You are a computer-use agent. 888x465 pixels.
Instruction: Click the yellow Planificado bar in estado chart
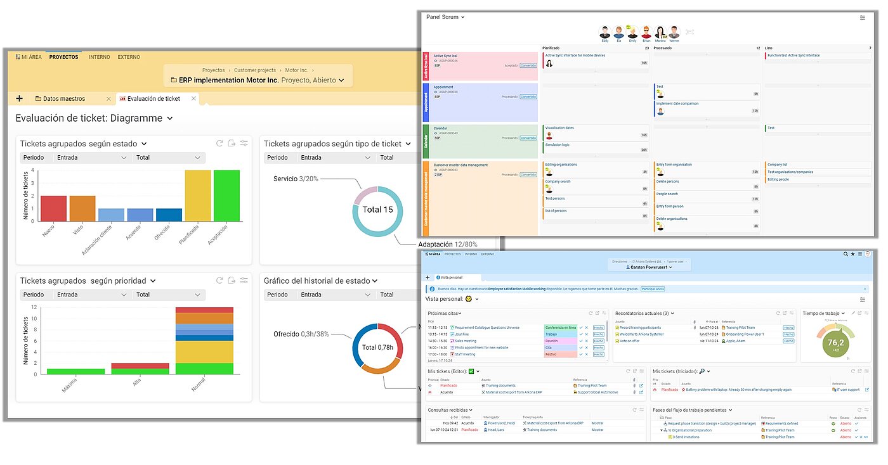pos(197,196)
